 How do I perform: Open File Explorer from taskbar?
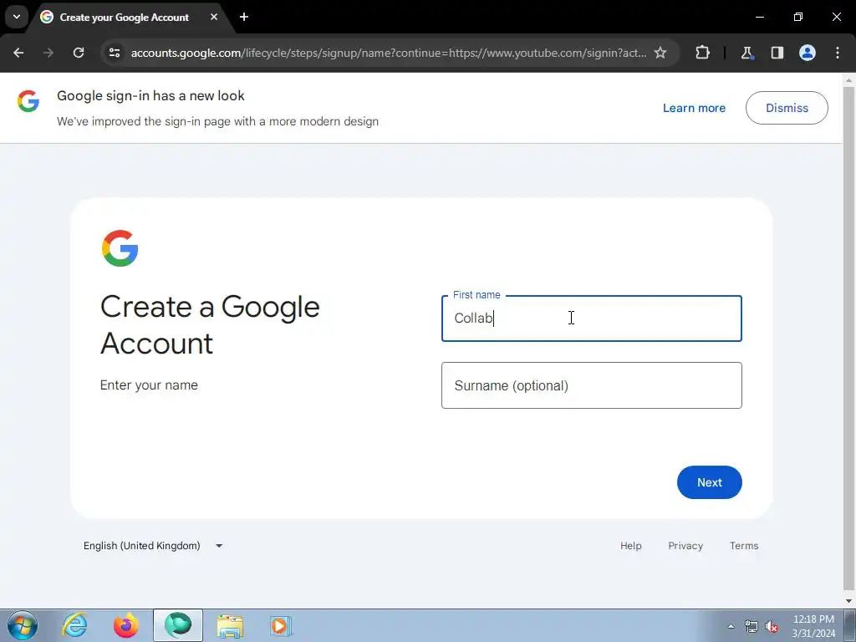click(x=230, y=626)
